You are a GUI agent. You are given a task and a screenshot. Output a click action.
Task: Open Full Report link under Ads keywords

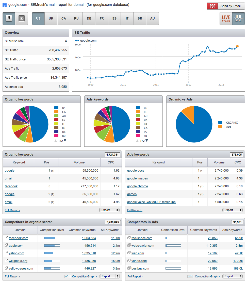pyautogui.click(x=135, y=210)
